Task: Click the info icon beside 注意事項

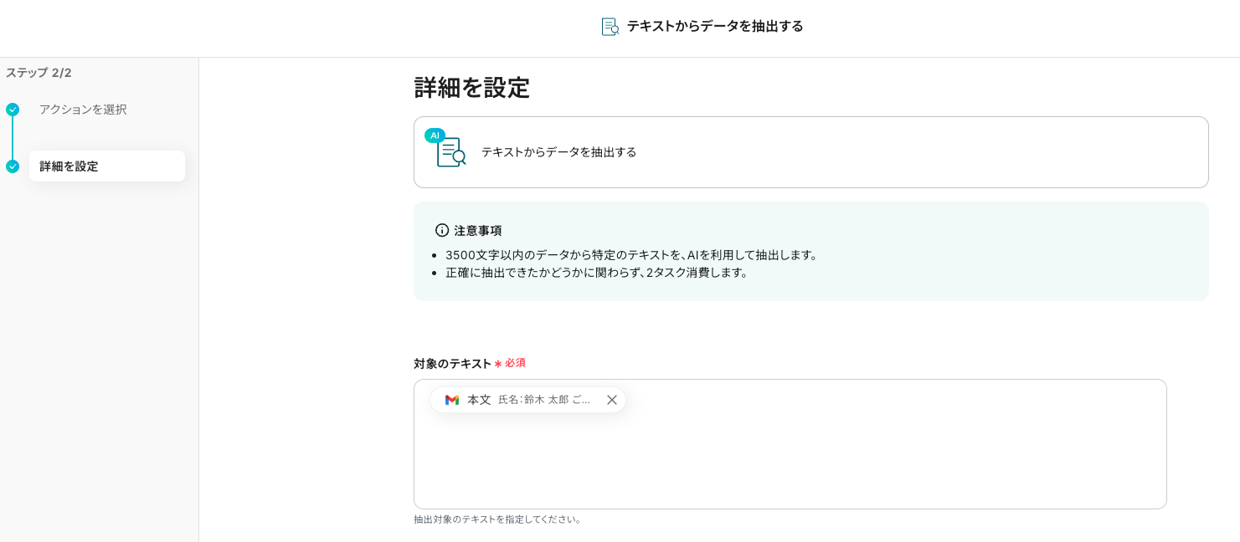Action: coord(442,230)
